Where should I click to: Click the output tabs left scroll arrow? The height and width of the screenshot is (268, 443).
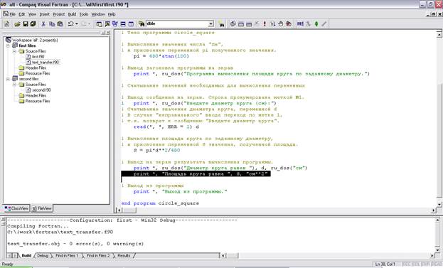click(x=9, y=256)
